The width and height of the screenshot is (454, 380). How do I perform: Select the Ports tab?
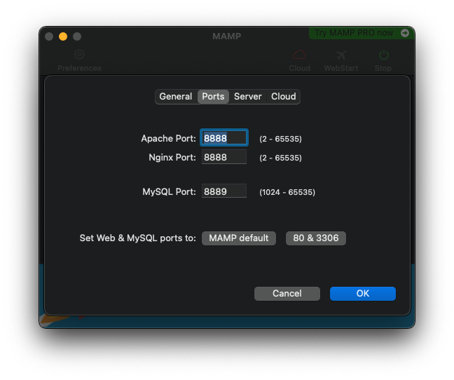(213, 97)
